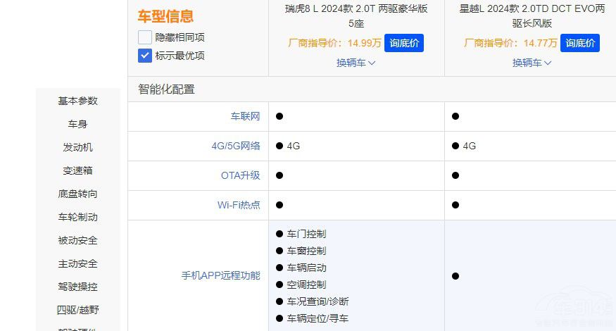Select 四驱/越野 in sidebar
Viewport: 616px width, 331px height.
[x=77, y=310]
